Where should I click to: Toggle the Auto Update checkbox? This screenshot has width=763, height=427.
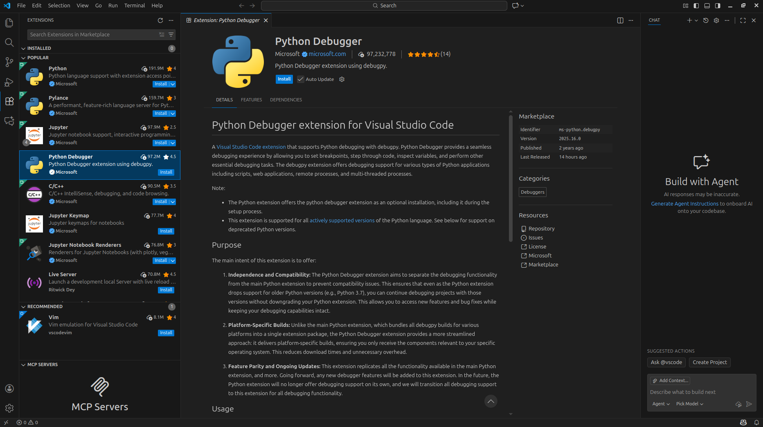click(x=301, y=79)
